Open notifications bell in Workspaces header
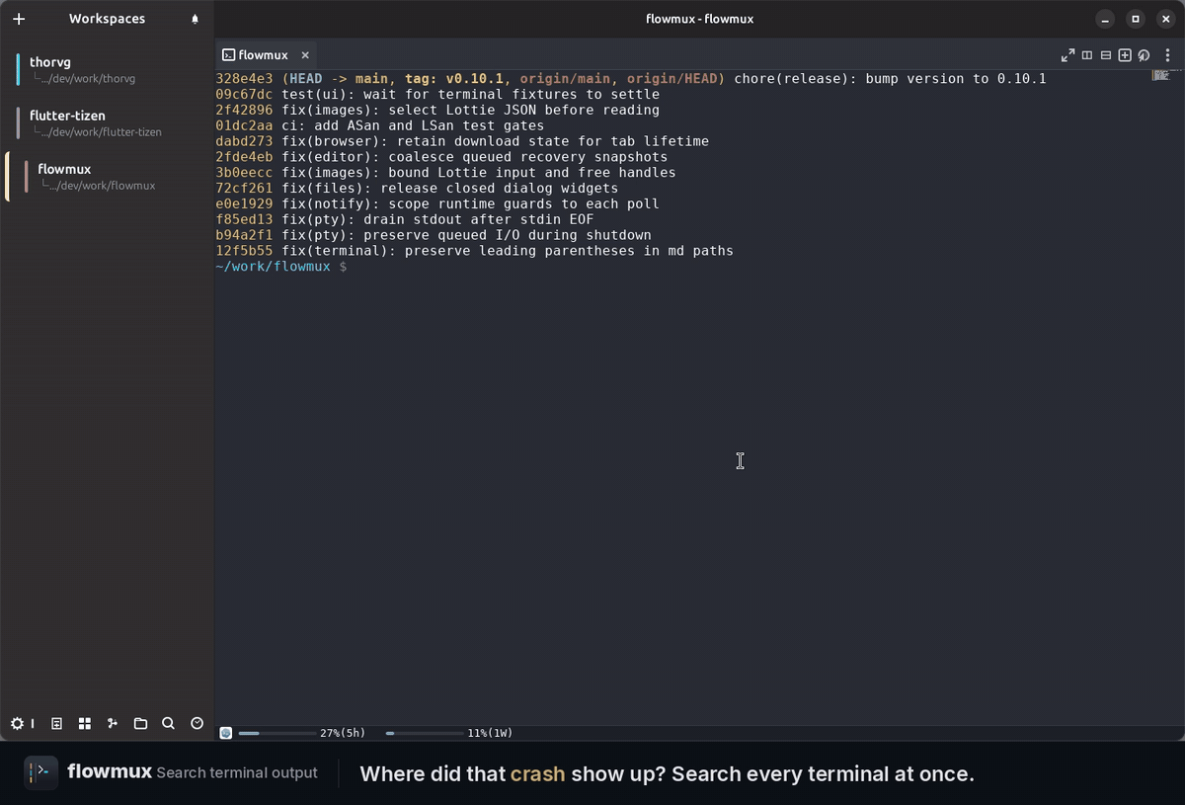Screen dimensions: 1185x805 tap(195, 19)
